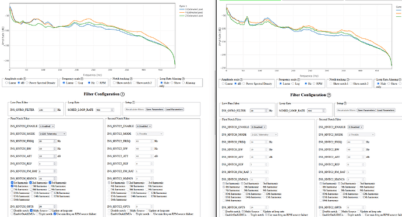
Task: Click INS_HNTCH_HMNCS value field in left window
Action: (47, 179)
